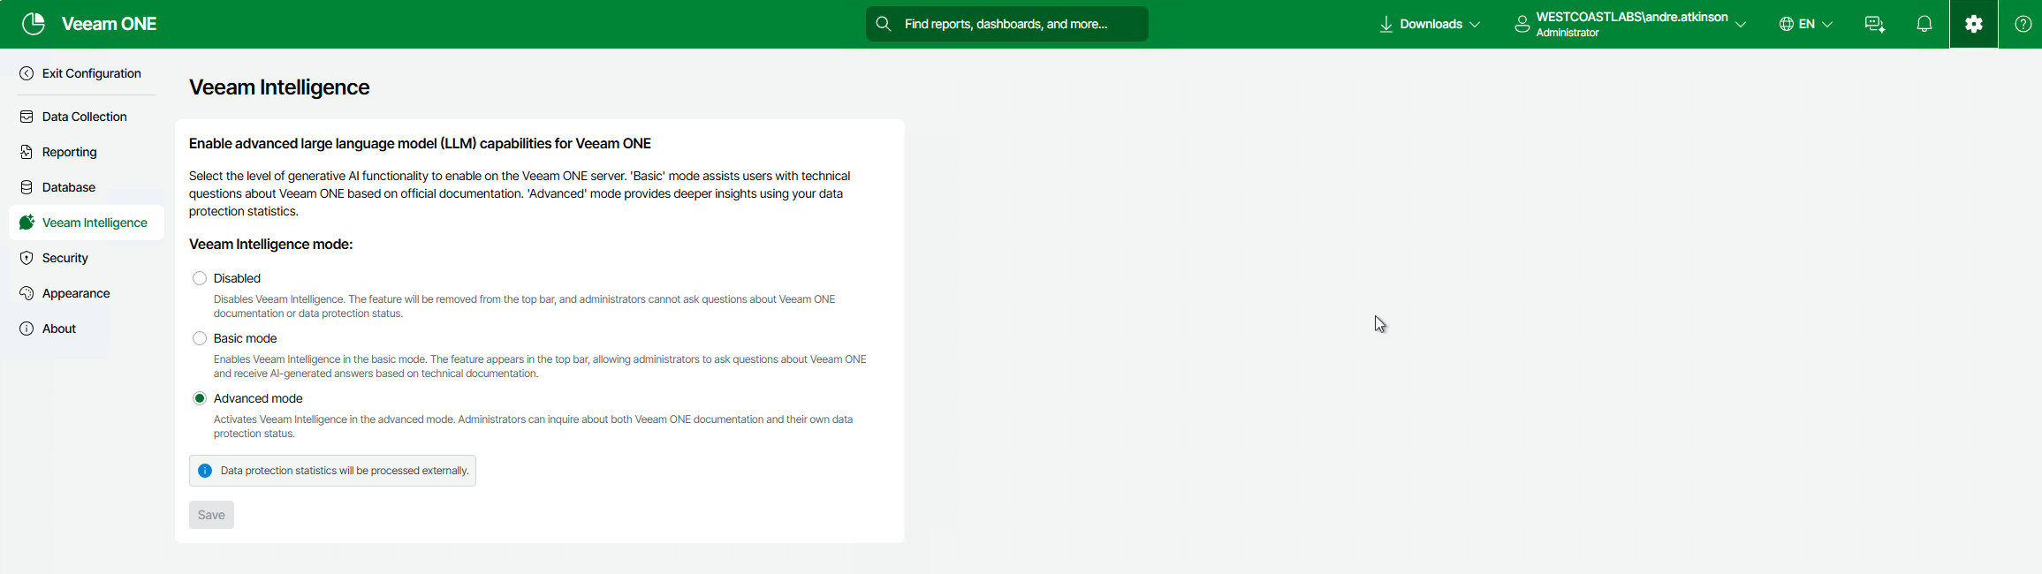
Task: Select the Basic mode radio button
Action: (x=200, y=338)
